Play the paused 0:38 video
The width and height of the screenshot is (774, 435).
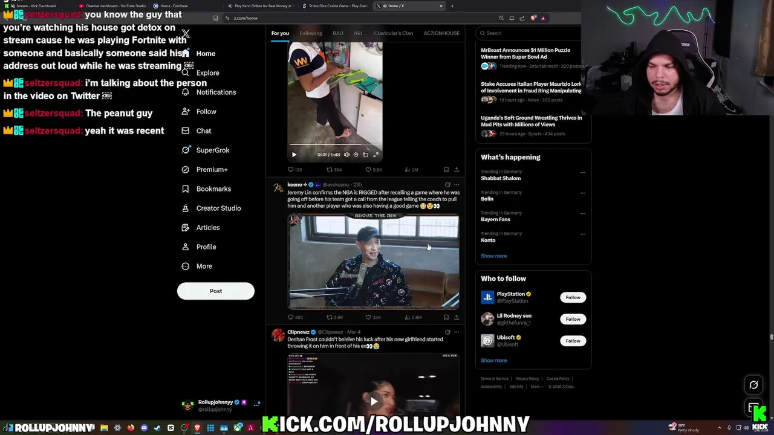pos(294,155)
